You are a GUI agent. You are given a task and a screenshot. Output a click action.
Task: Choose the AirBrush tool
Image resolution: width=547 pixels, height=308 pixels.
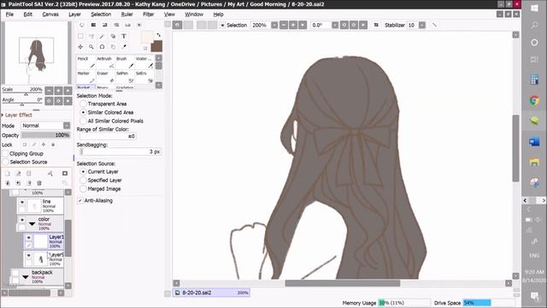point(105,62)
